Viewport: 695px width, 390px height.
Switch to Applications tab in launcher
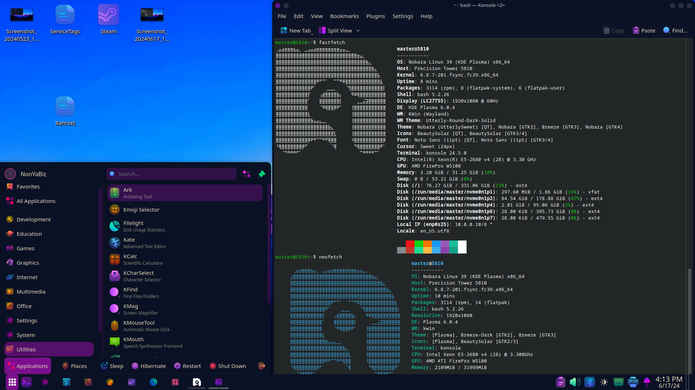(x=28, y=366)
